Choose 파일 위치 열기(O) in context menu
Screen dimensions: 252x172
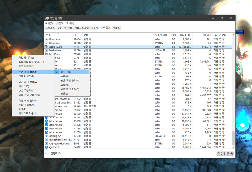[x=33, y=100]
